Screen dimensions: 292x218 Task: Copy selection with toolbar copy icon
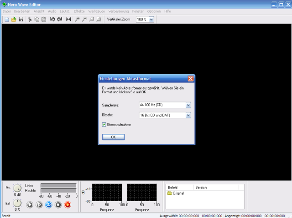[x=36, y=19]
